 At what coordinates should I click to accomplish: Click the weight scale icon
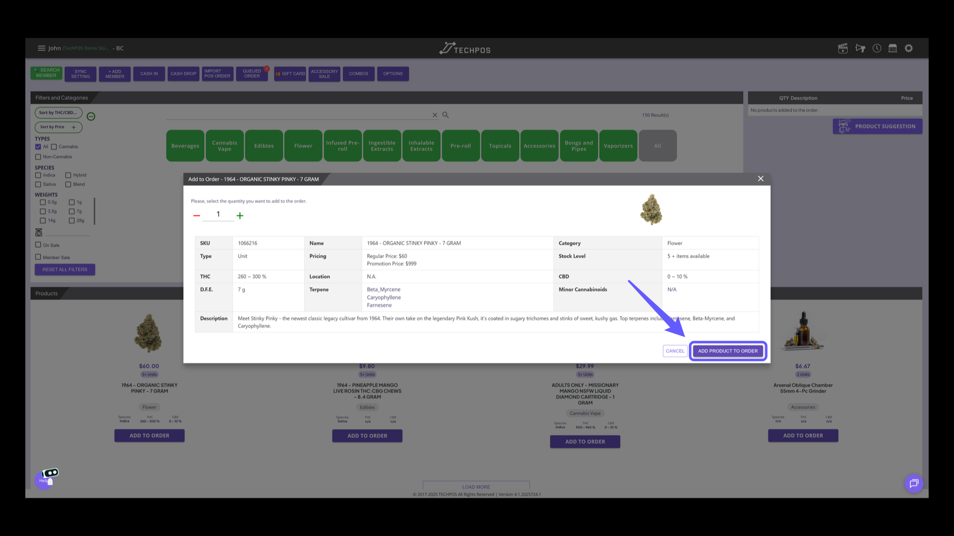click(x=39, y=232)
